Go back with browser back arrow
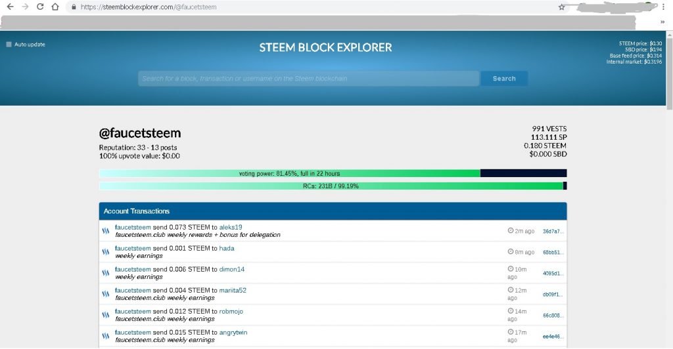This screenshot has height=349, width=673. (11, 7)
